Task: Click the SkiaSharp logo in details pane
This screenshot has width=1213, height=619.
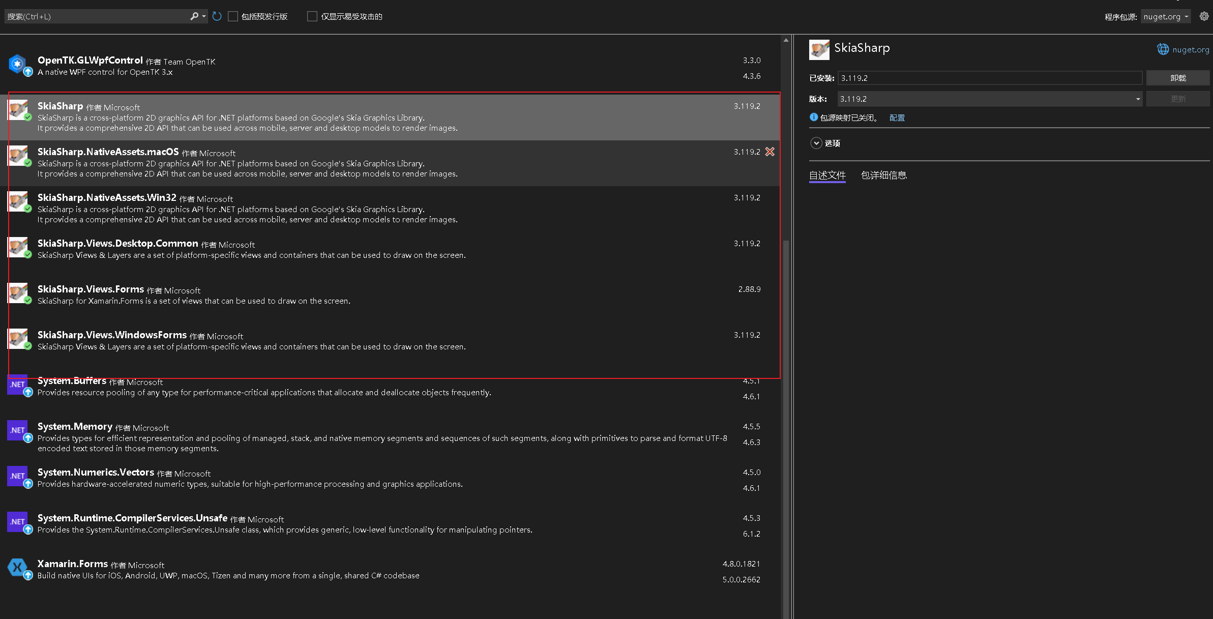Action: pyautogui.click(x=819, y=50)
